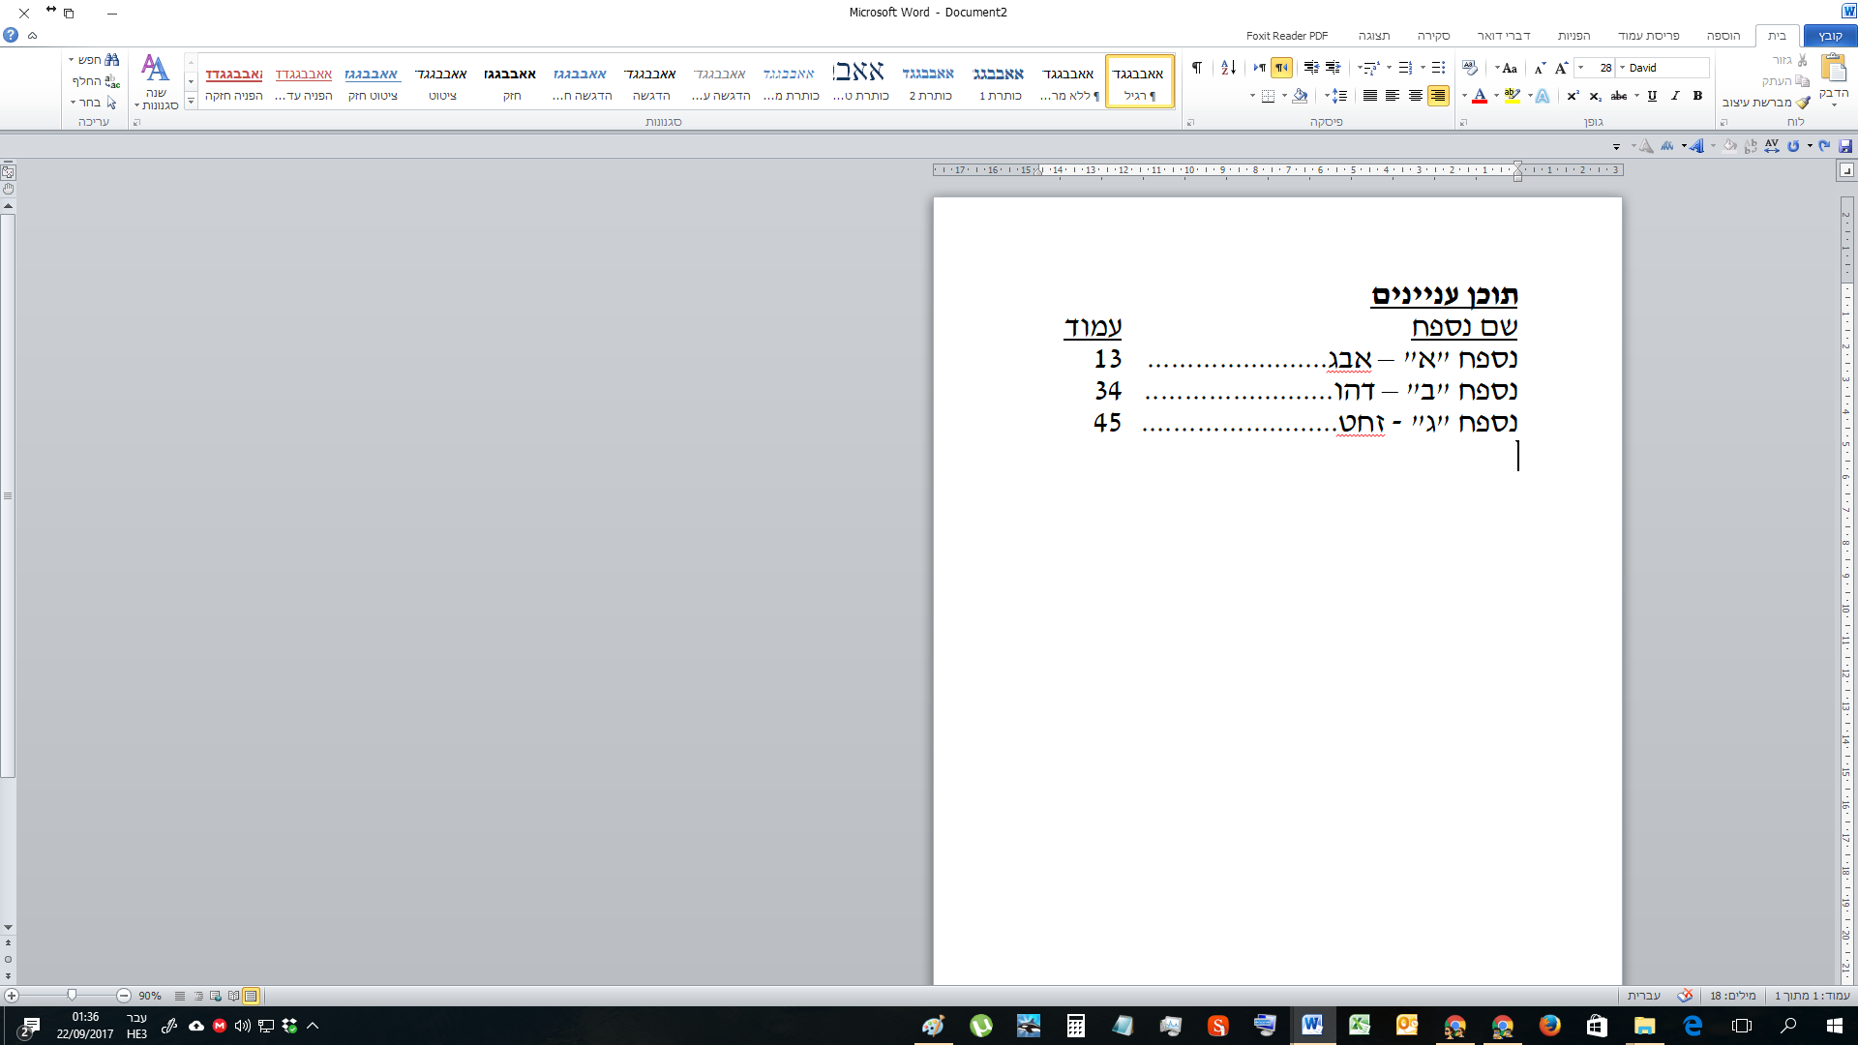This screenshot has height=1045, width=1858.
Task: Open Customize Quick Access Toolbar dropdown
Action: coord(1616,146)
